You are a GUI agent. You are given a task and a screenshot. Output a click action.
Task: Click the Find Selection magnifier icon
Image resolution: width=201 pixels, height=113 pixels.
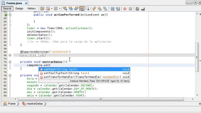click(65, 8)
